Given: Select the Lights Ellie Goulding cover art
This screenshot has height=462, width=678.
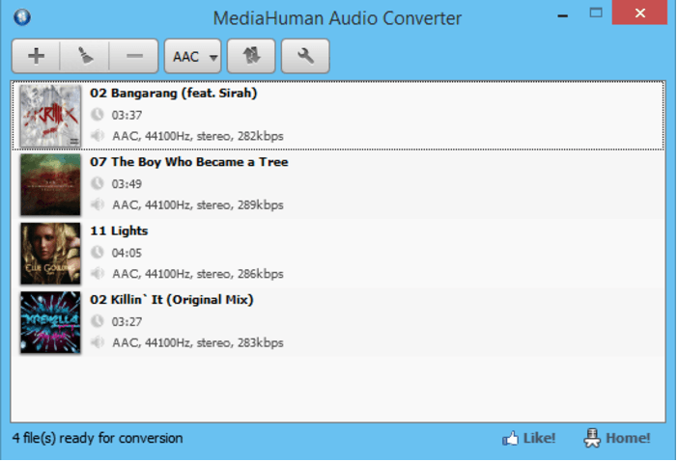Looking at the screenshot, I should 50,254.
